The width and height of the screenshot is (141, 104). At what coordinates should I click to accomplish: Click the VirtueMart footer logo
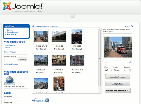point(41,100)
